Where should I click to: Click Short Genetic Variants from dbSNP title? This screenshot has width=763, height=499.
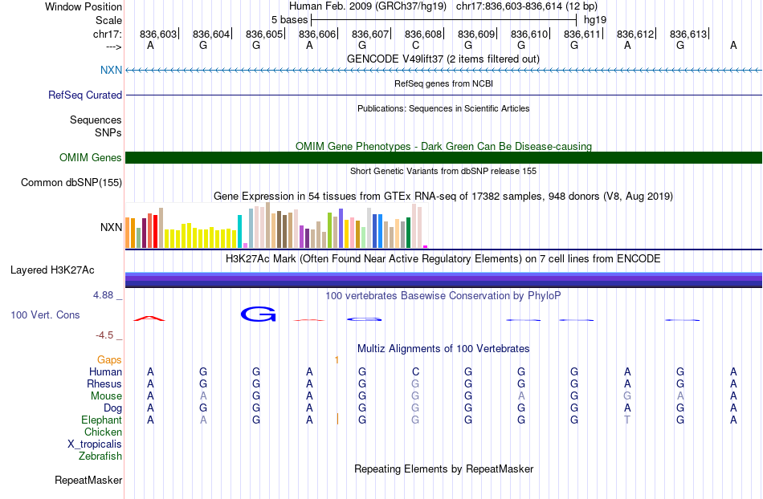[x=443, y=171]
